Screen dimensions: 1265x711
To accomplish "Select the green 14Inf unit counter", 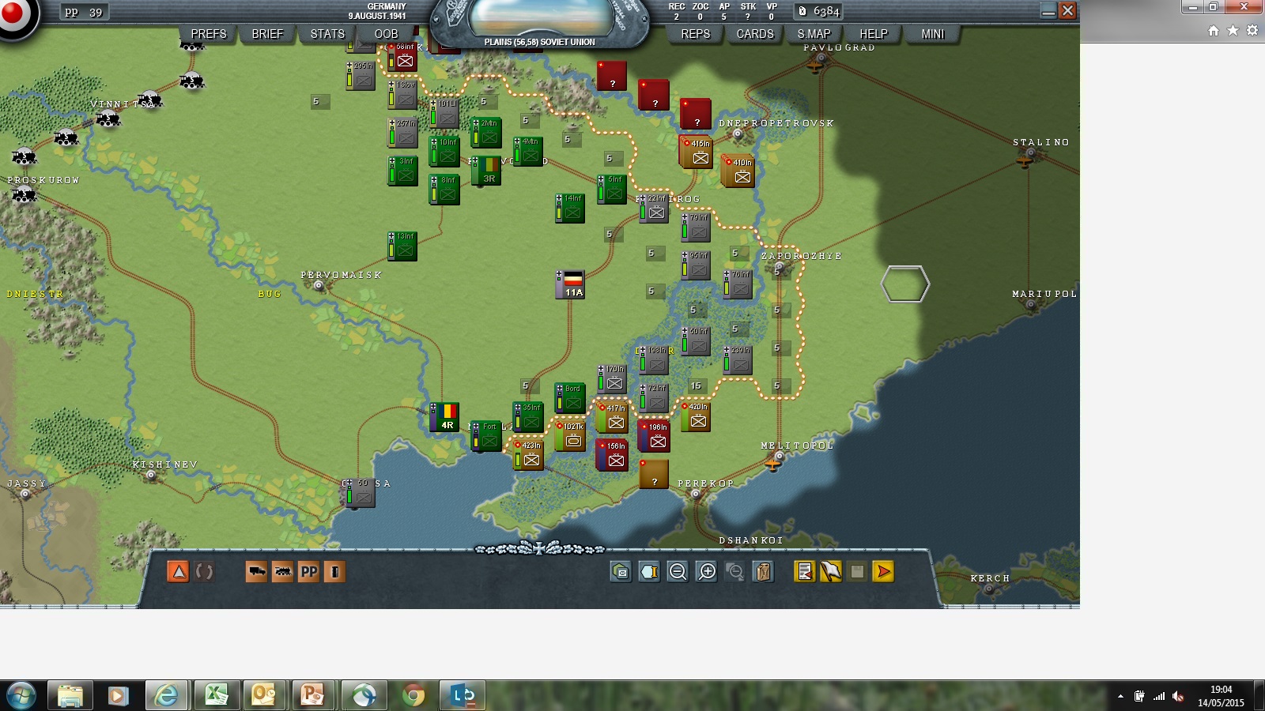I will [570, 209].
